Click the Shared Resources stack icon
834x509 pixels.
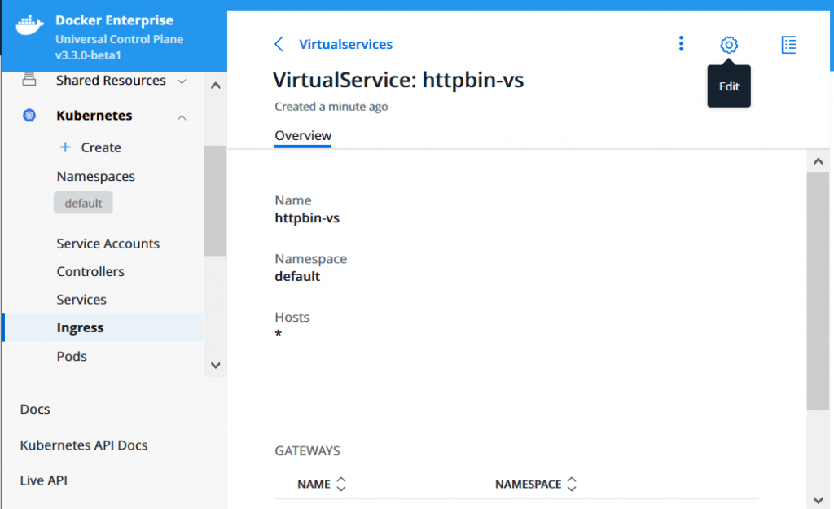29,80
